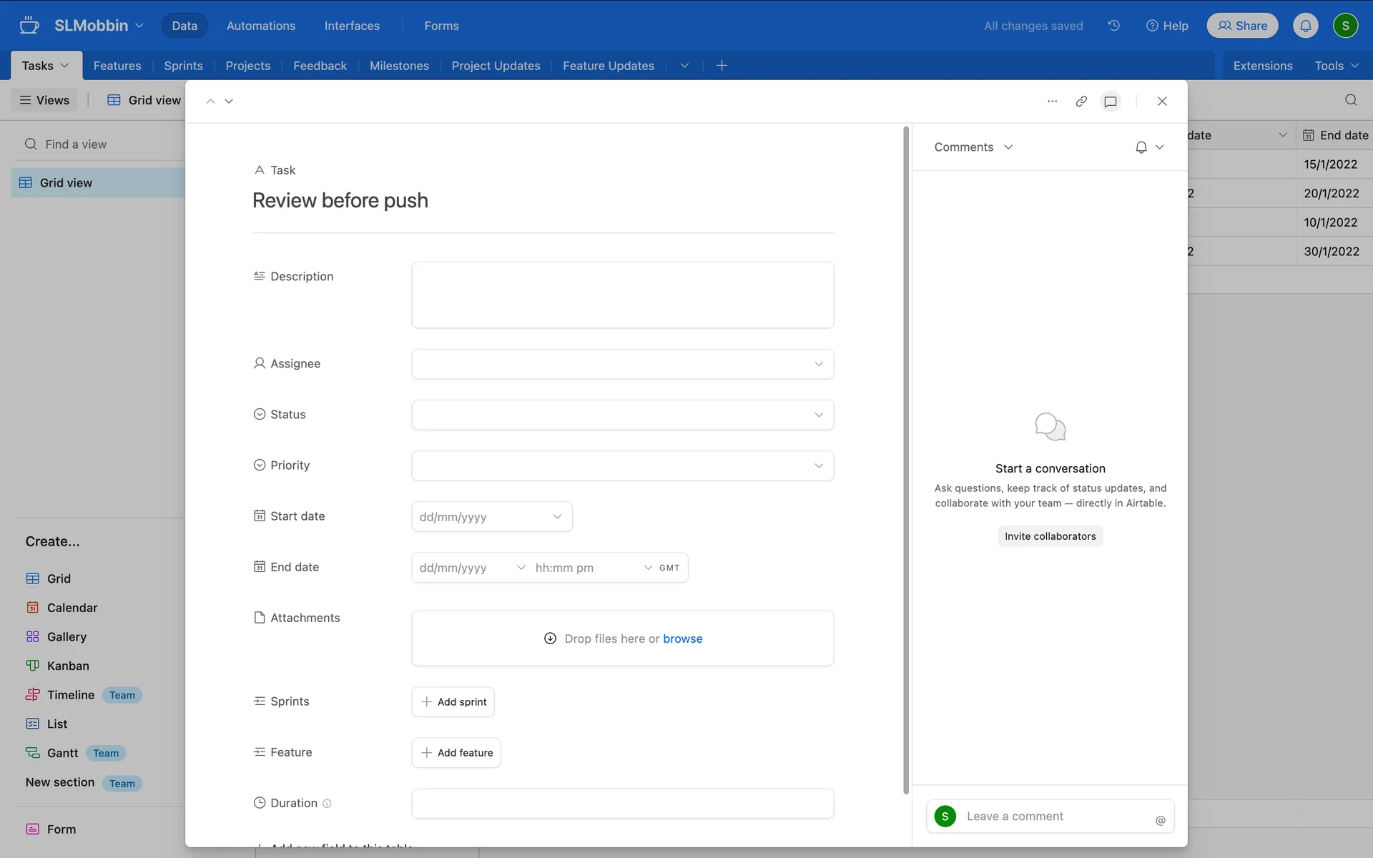Toggle the Views sidebar

[x=44, y=100]
